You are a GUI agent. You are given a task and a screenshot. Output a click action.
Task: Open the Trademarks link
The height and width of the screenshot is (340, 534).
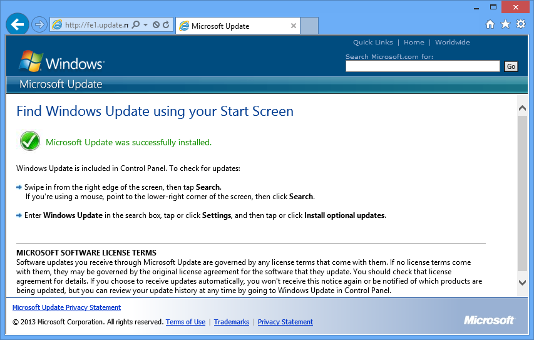point(232,322)
